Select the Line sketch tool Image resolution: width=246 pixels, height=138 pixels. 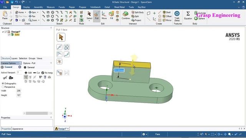[43, 12]
